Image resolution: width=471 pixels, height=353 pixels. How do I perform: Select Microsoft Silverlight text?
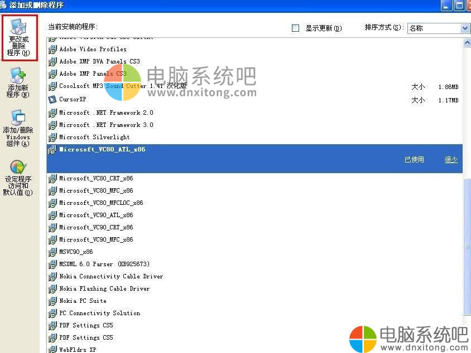point(95,137)
